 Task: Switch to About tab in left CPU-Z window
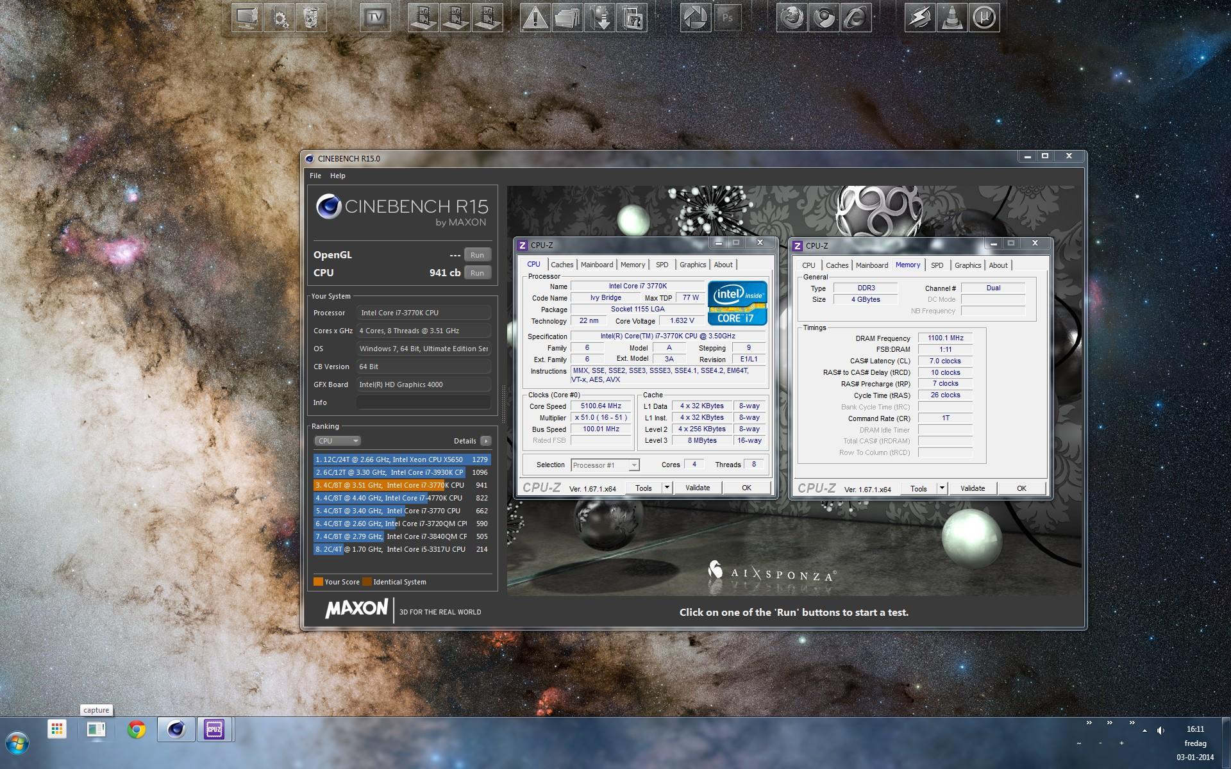[723, 265]
